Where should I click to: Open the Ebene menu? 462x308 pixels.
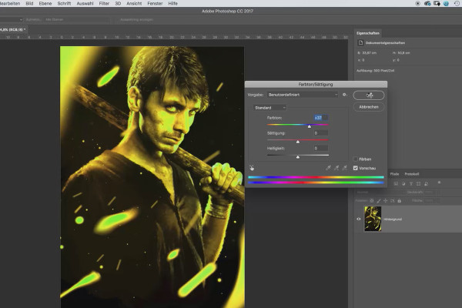coord(45,4)
